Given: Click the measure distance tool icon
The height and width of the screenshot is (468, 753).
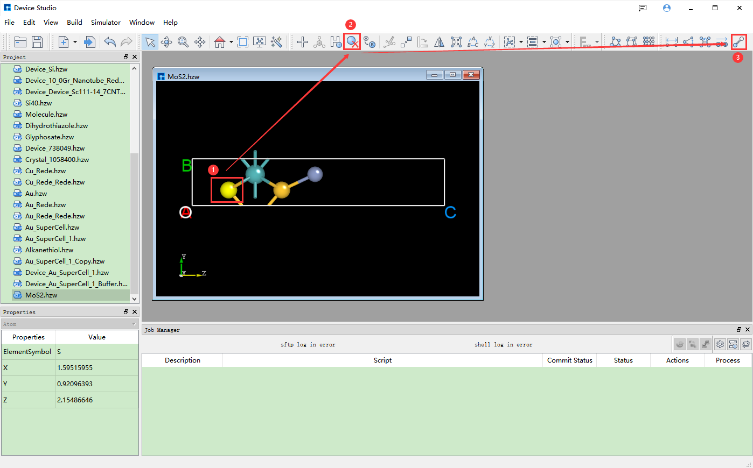Looking at the screenshot, I should click(x=671, y=41).
